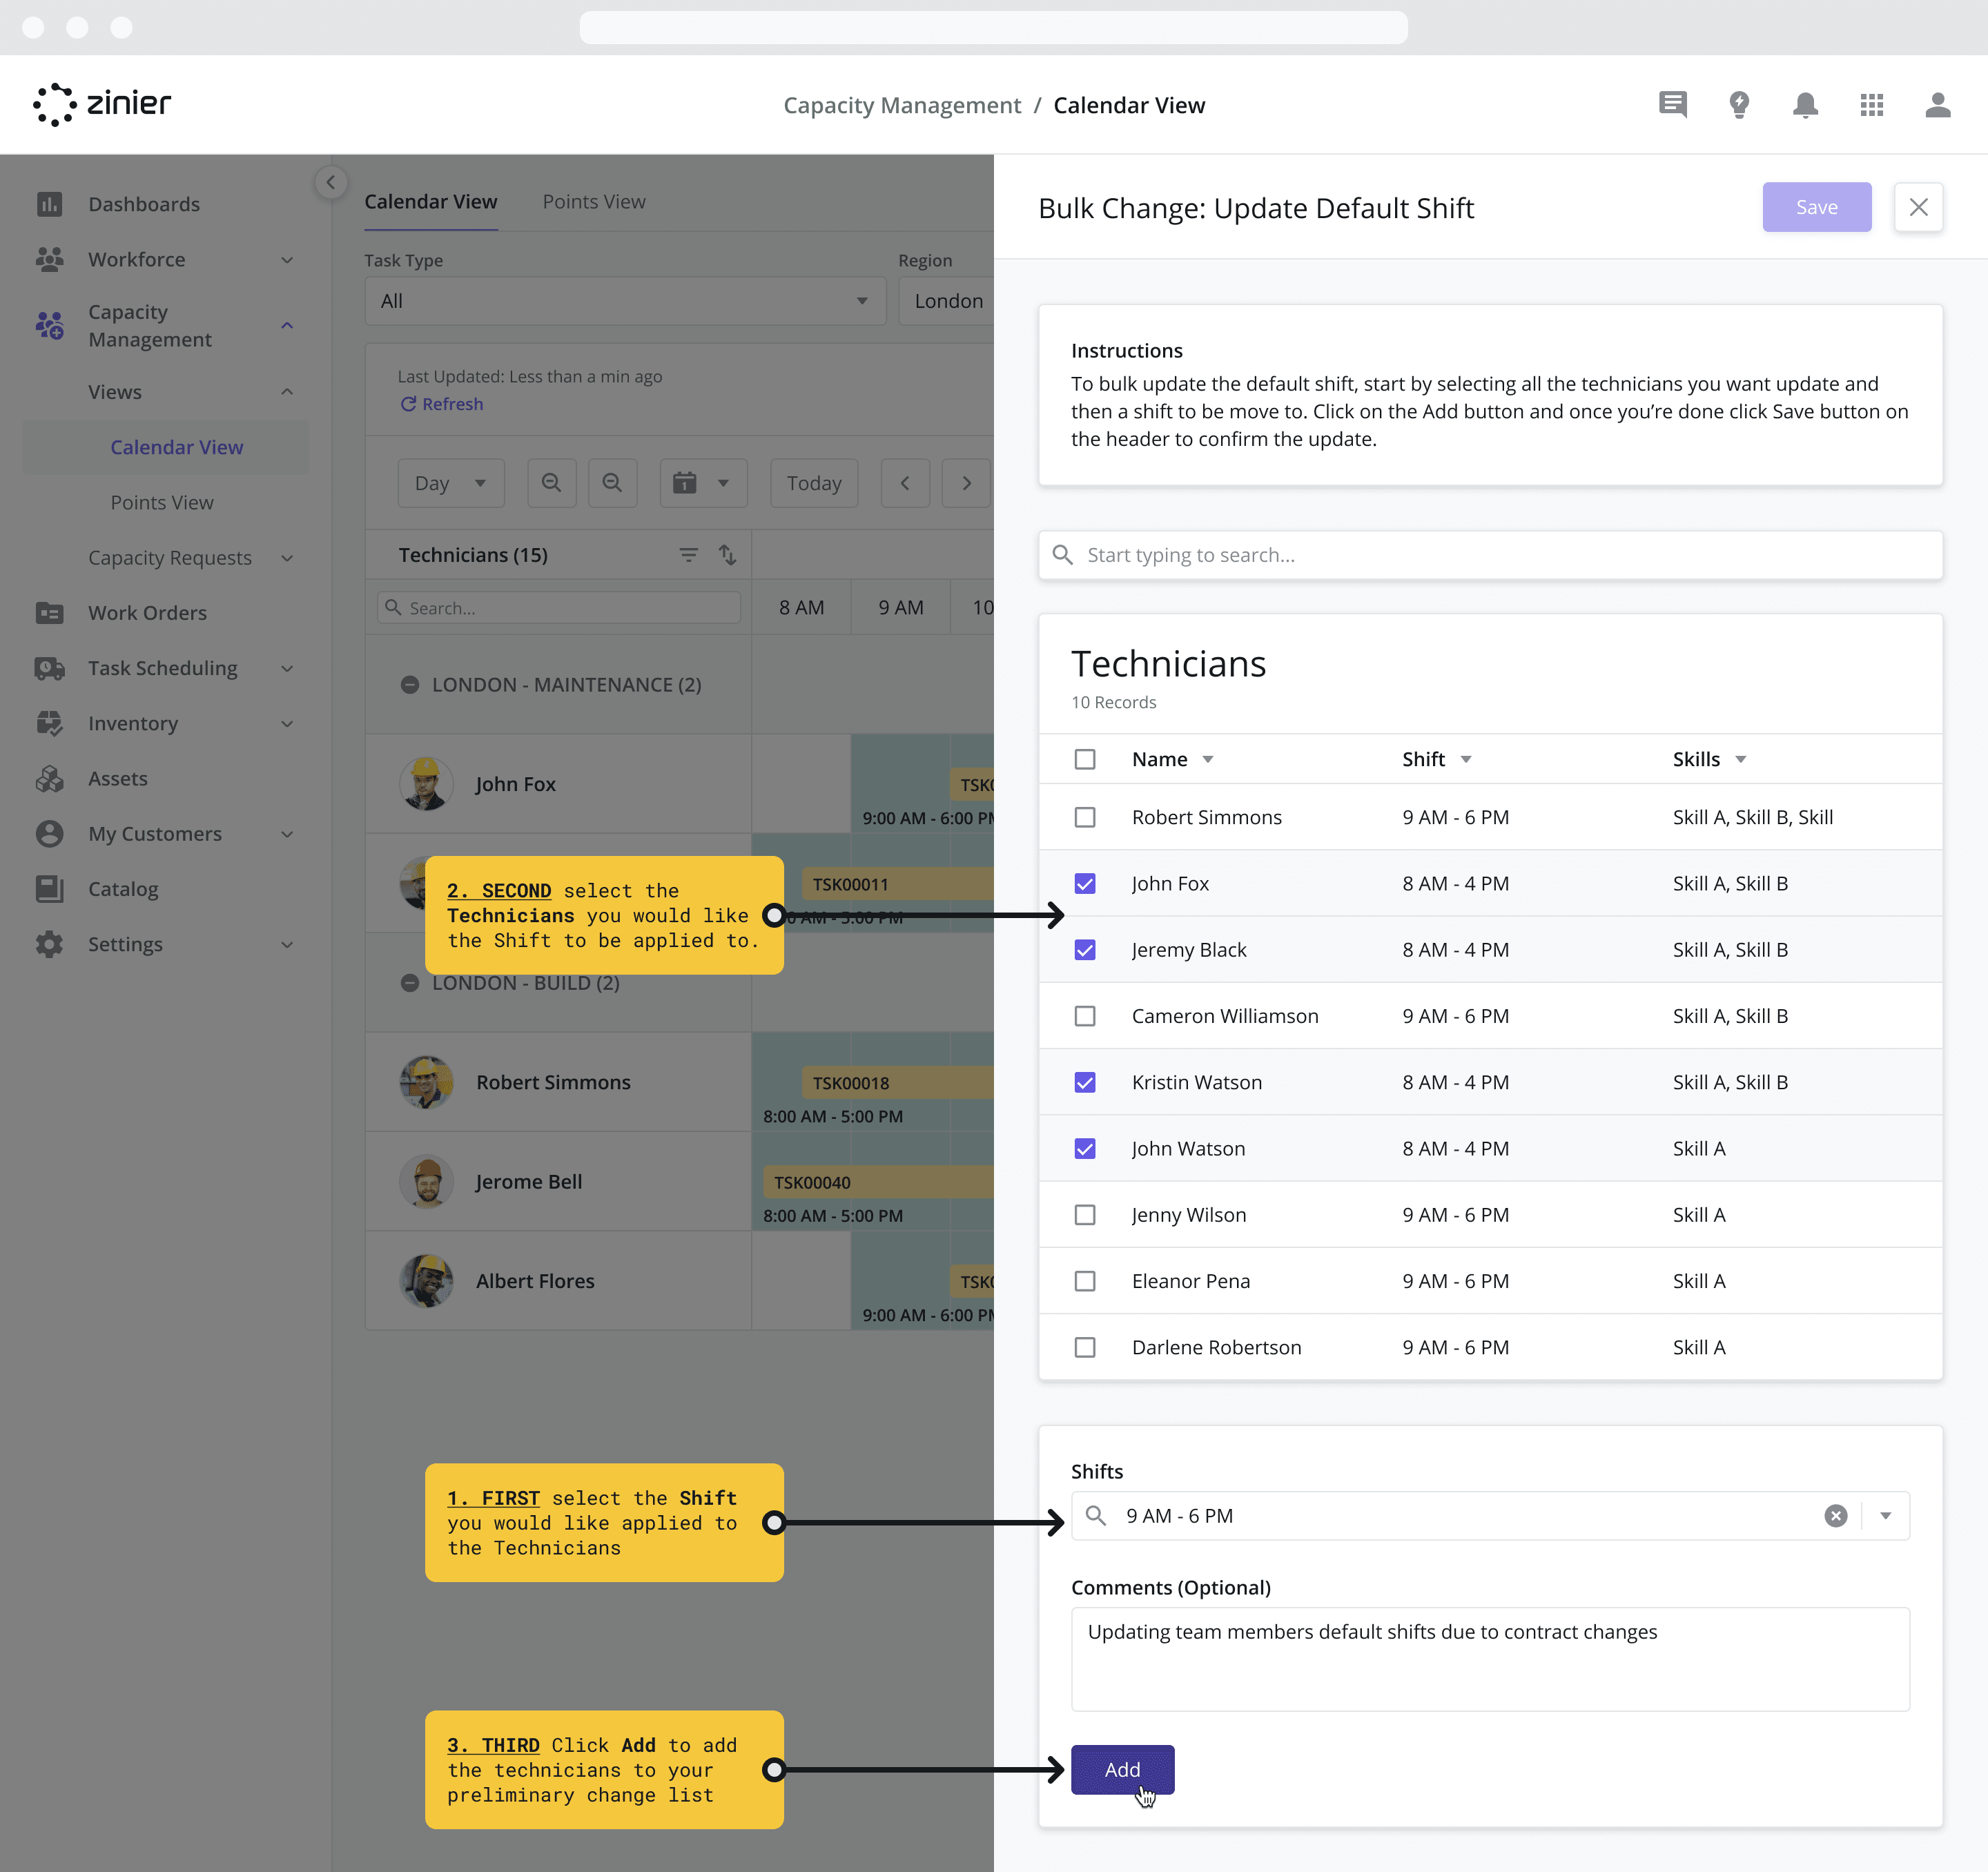Uncheck the Jeremy Black checkbox
This screenshot has height=1872, width=1988.
point(1085,950)
